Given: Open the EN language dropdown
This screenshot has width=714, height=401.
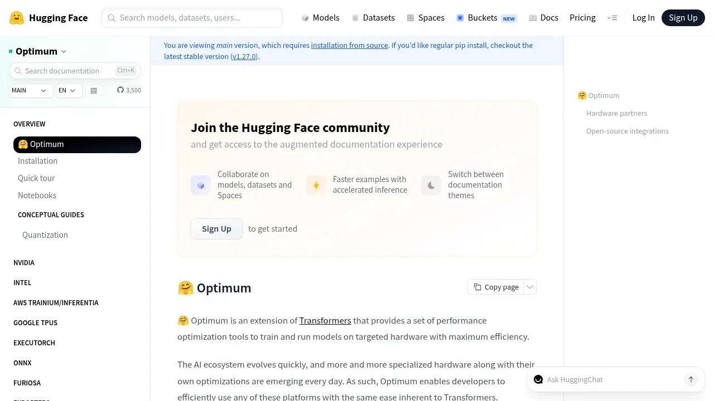Looking at the screenshot, I should coord(69,90).
